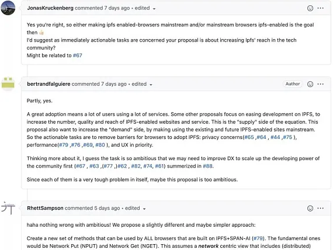Open three-dot menu on bertrandfalguiere's comment
The image size is (333, 250).
[320, 84]
